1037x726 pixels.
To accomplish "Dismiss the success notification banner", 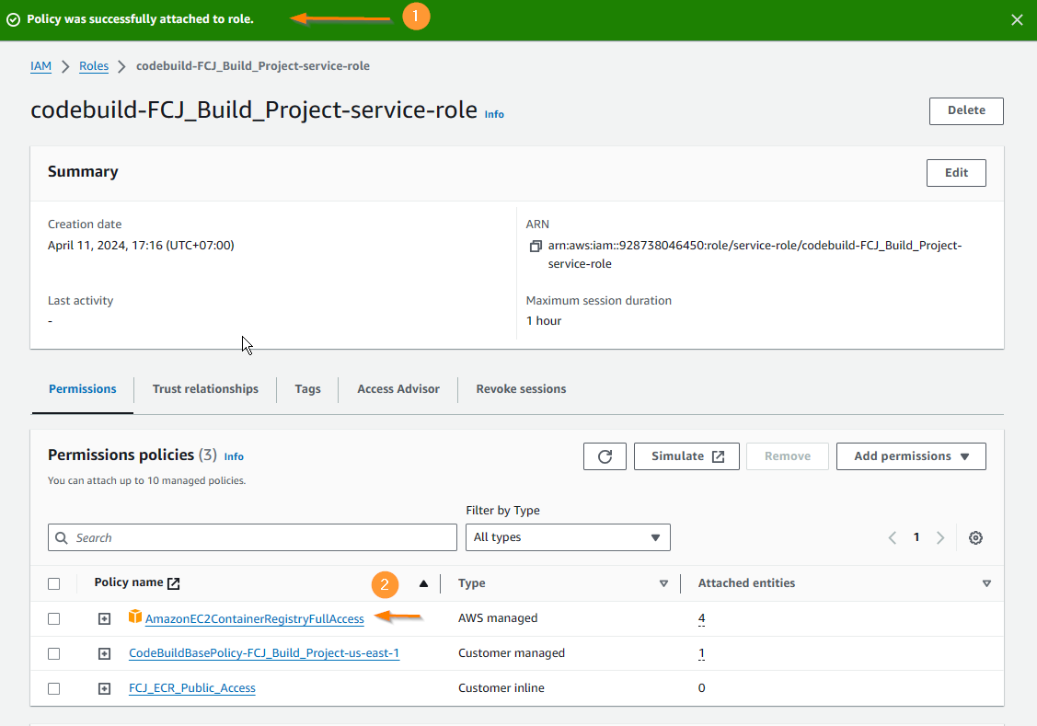I will (1017, 20).
